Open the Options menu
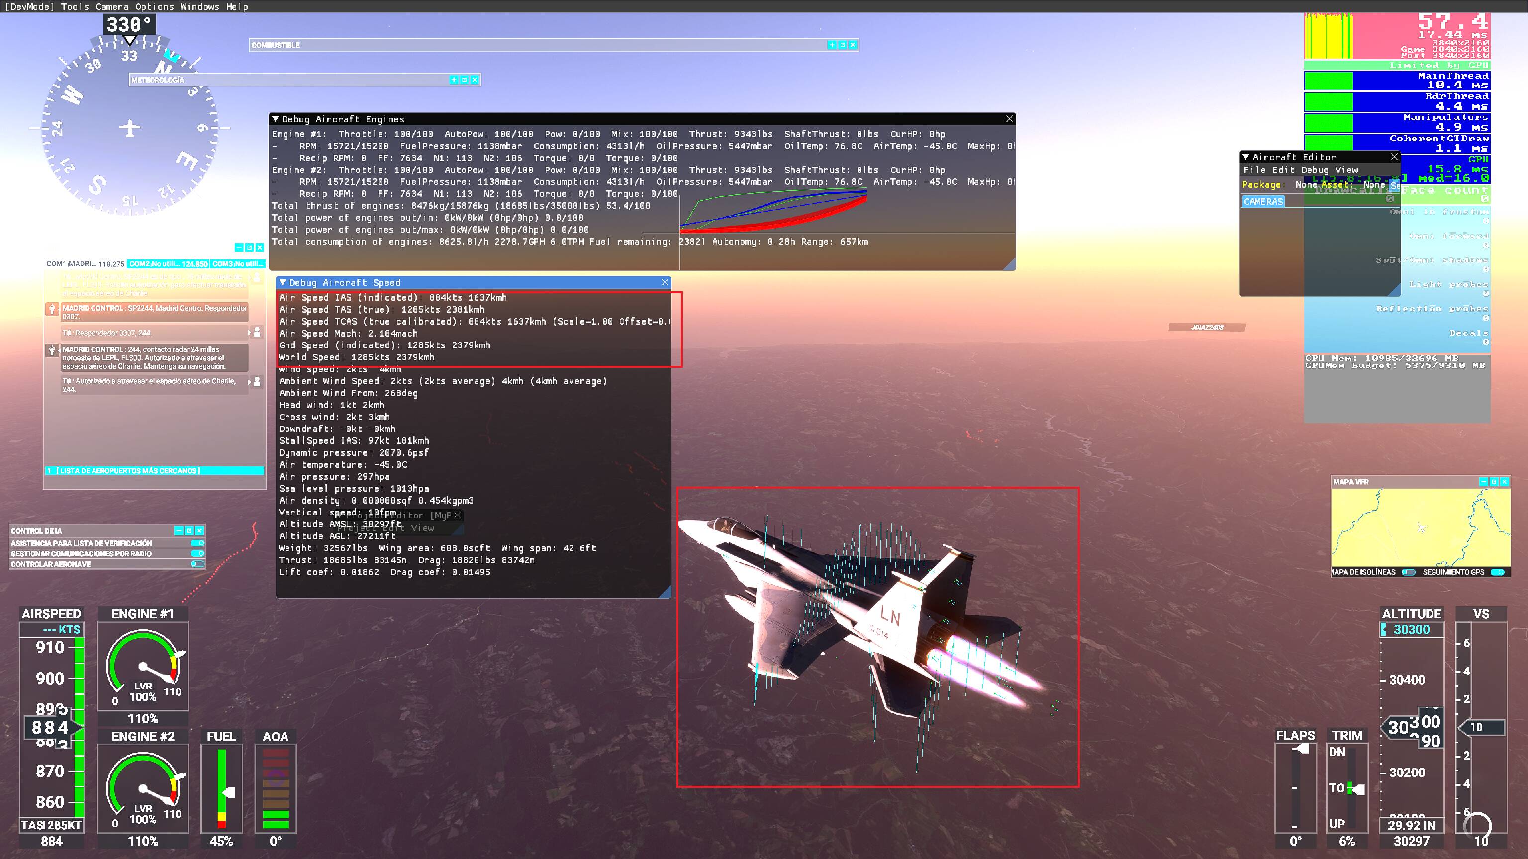The image size is (1528, 859). click(155, 6)
